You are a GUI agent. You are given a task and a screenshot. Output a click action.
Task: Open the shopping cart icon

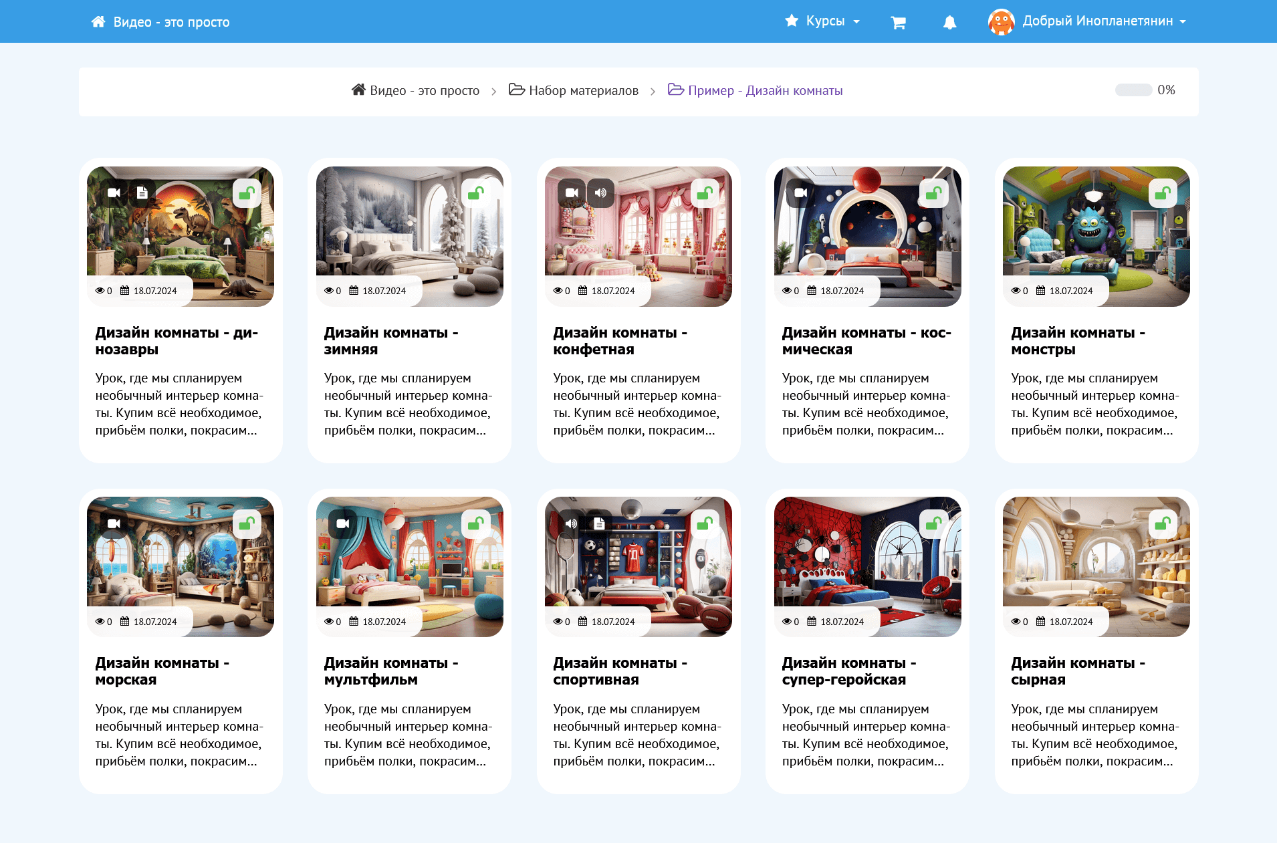pyautogui.click(x=898, y=23)
